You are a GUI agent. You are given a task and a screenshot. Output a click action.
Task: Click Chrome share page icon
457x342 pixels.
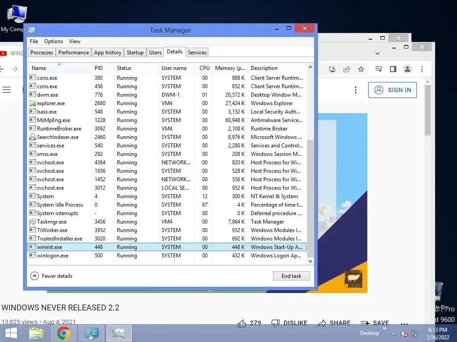click(x=347, y=69)
